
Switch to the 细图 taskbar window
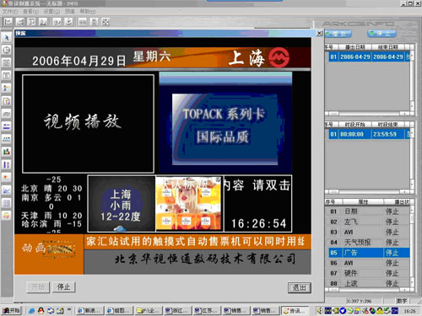(x=119, y=311)
